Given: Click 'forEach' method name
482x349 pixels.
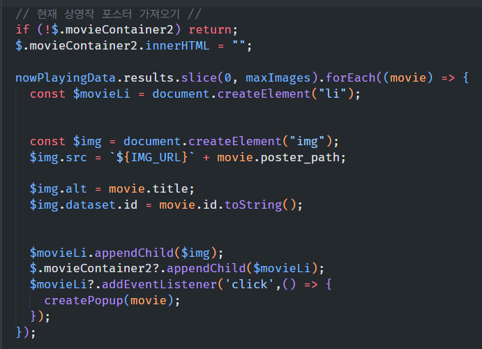Looking at the screenshot, I should pyautogui.click(x=350, y=77).
